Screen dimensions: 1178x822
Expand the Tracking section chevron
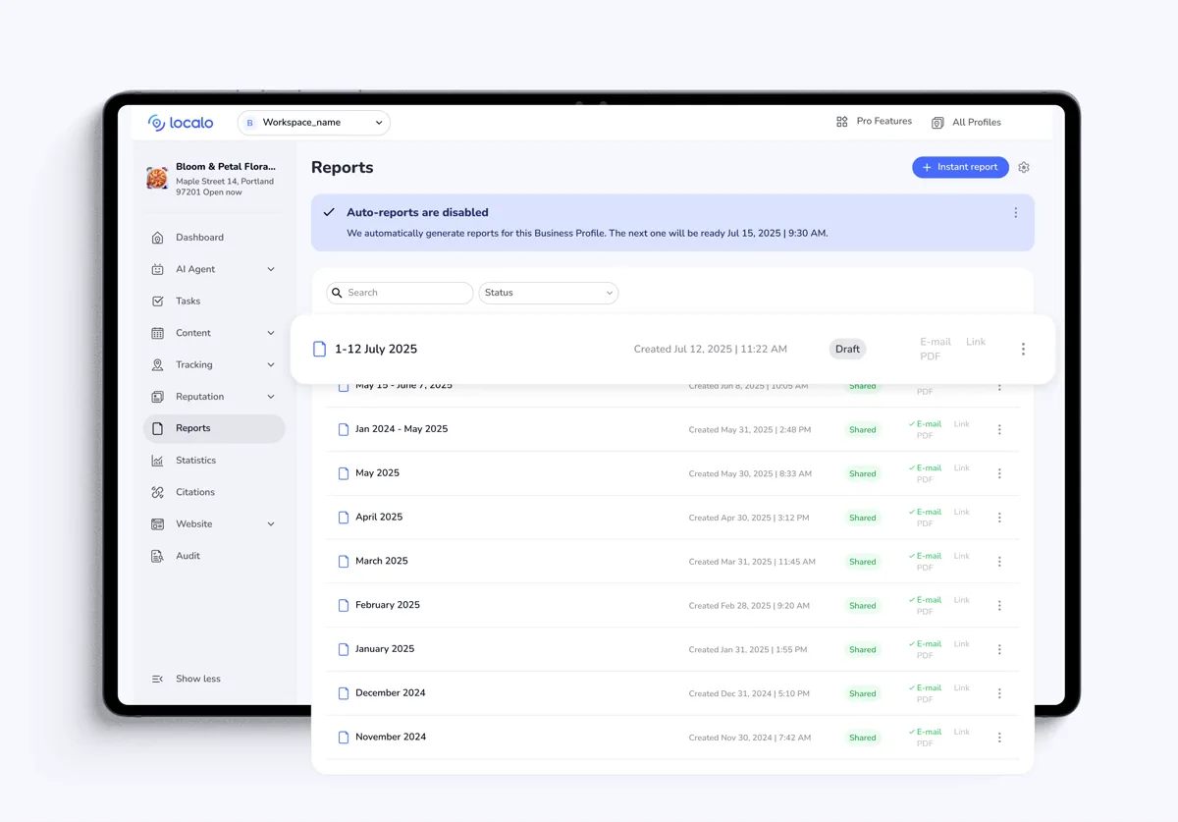(271, 364)
